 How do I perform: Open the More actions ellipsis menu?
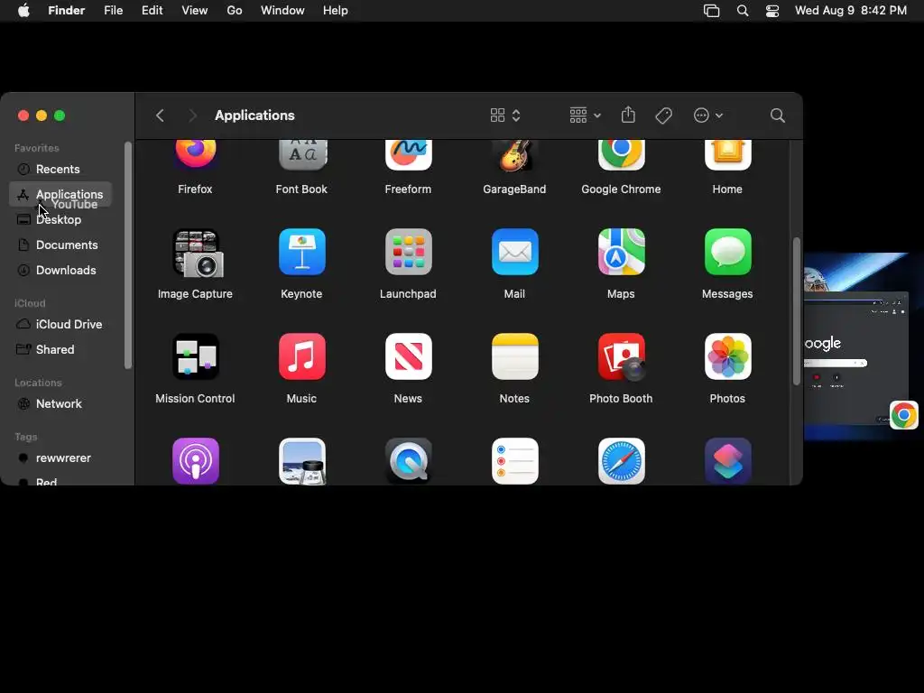click(x=707, y=115)
